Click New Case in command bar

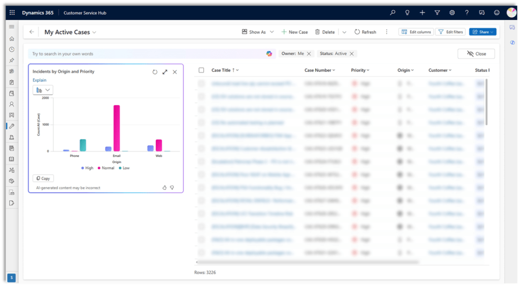coord(294,32)
